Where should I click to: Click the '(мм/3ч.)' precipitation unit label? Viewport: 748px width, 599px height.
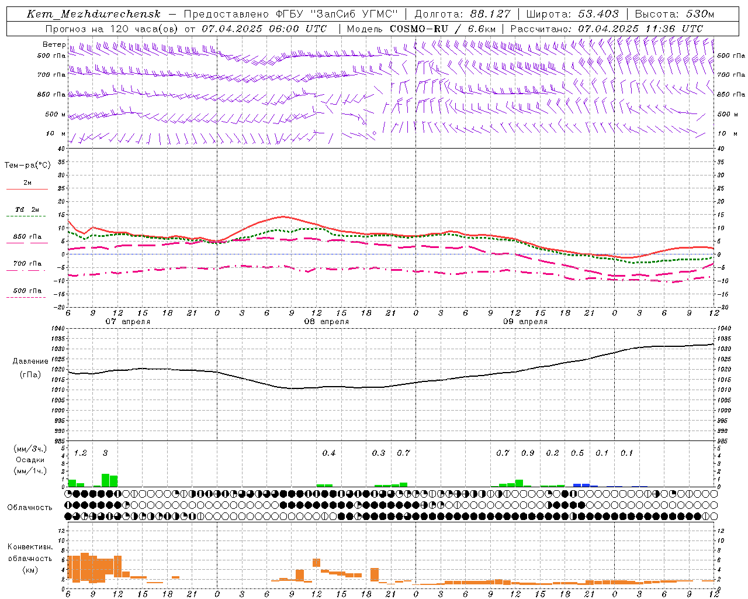(30, 449)
